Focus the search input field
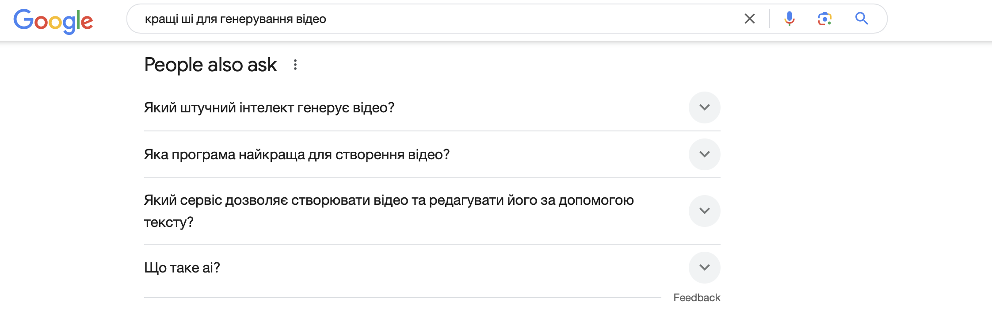This screenshot has width=992, height=330. click(x=486, y=19)
